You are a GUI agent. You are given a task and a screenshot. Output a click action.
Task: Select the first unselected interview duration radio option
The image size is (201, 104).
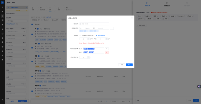80,36
